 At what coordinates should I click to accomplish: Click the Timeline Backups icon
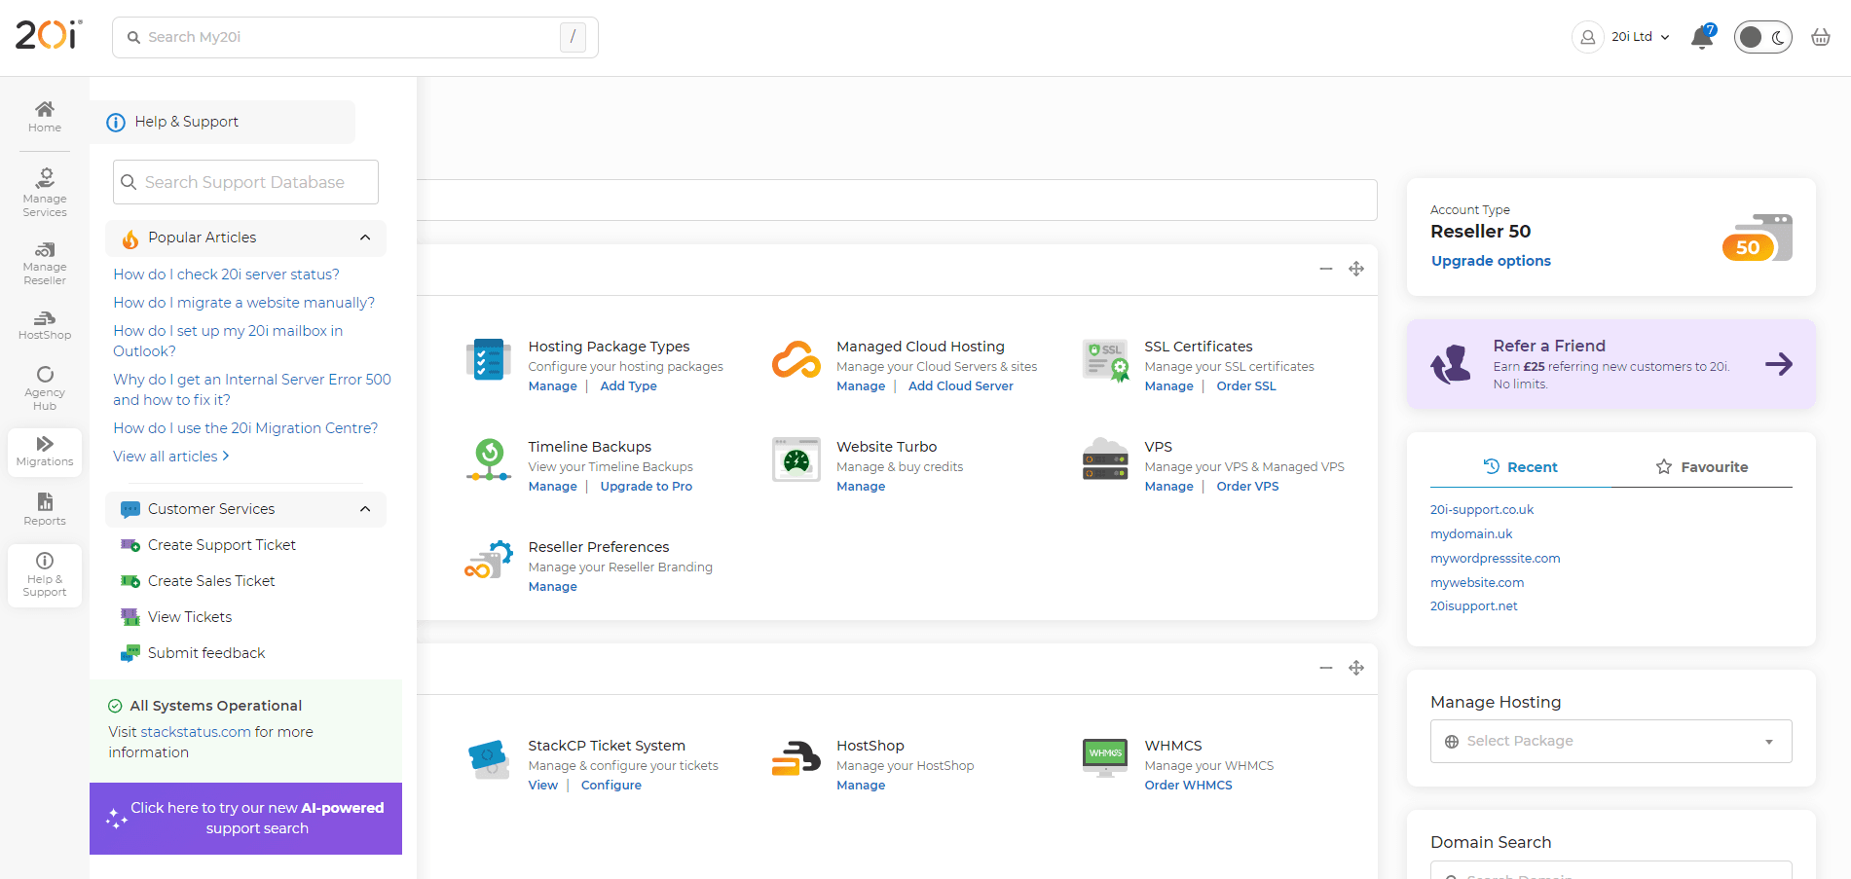click(489, 460)
